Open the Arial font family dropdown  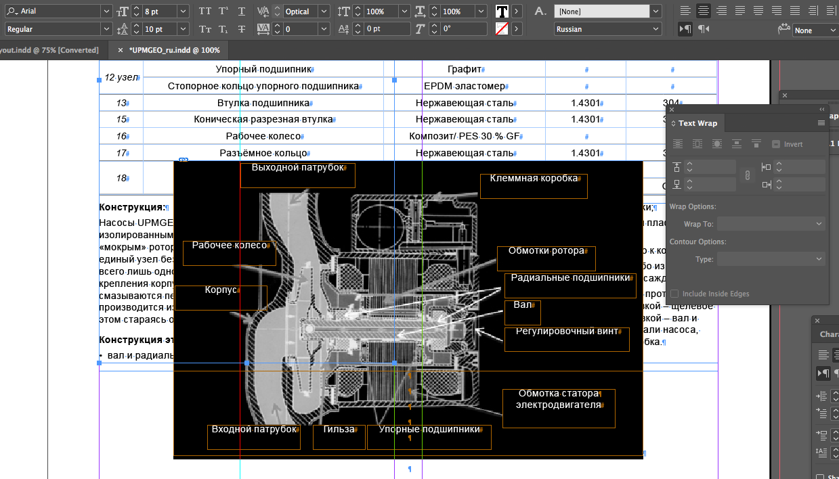pyautogui.click(x=106, y=12)
